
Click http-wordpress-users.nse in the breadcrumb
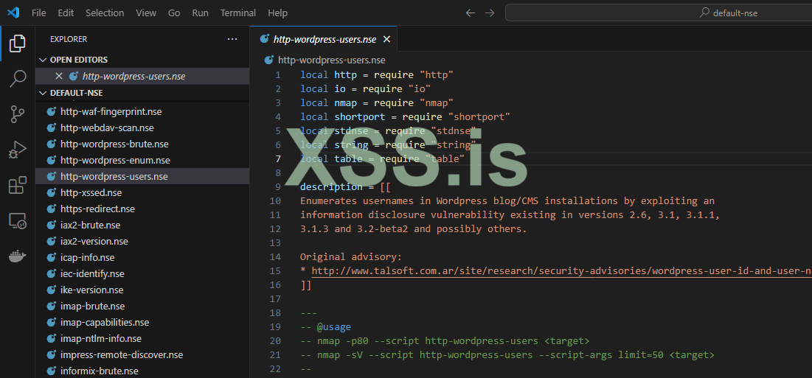[331, 60]
